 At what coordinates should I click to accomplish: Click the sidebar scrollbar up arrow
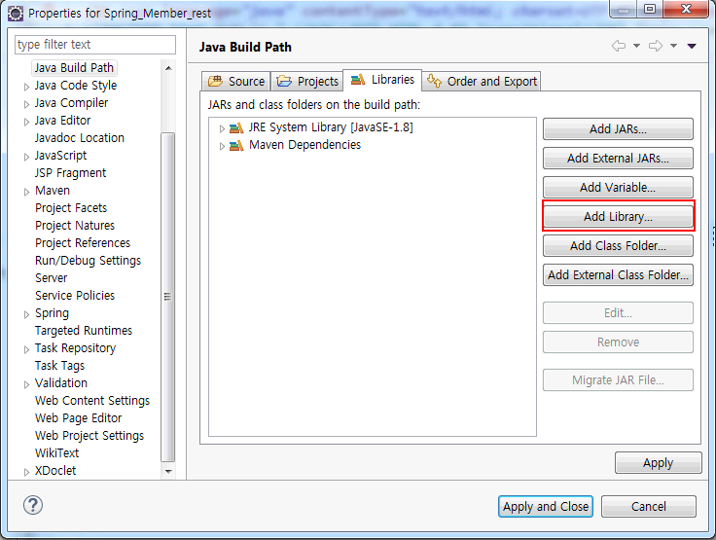pos(168,68)
